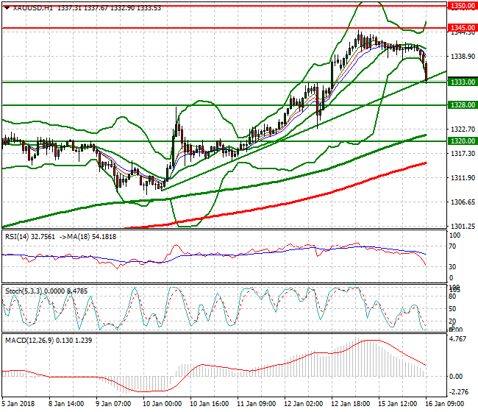The image size is (478, 412).
Task: Click the Stoch(5,3,3) indicator label
Action: (x=24, y=291)
